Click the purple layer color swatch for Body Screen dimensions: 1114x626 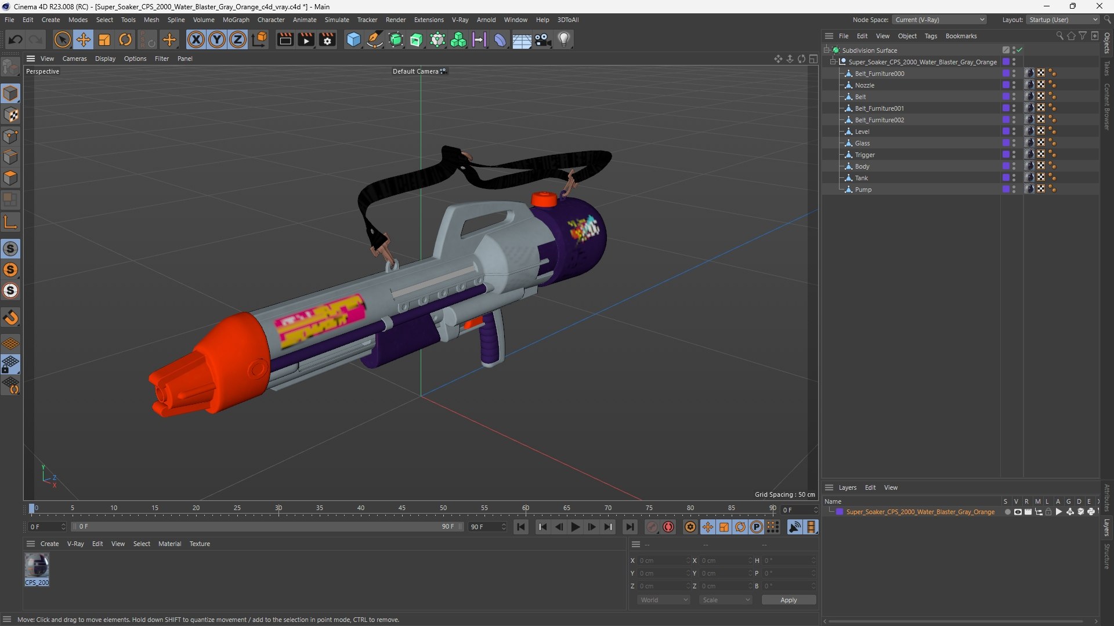point(1006,166)
